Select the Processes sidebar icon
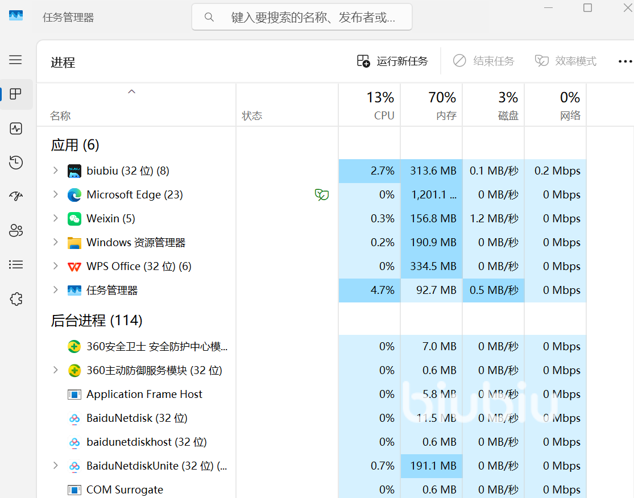The height and width of the screenshot is (498, 634). [x=16, y=94]
